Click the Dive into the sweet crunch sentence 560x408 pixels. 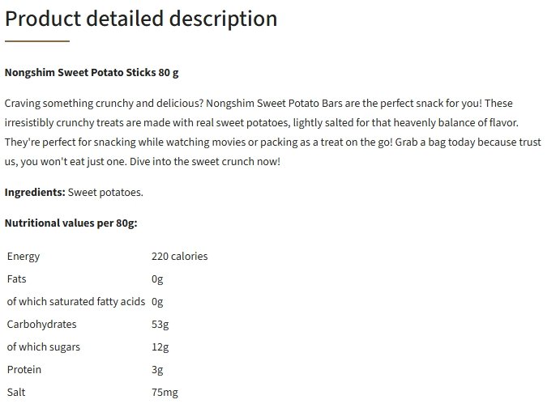(x=205, y=162)
